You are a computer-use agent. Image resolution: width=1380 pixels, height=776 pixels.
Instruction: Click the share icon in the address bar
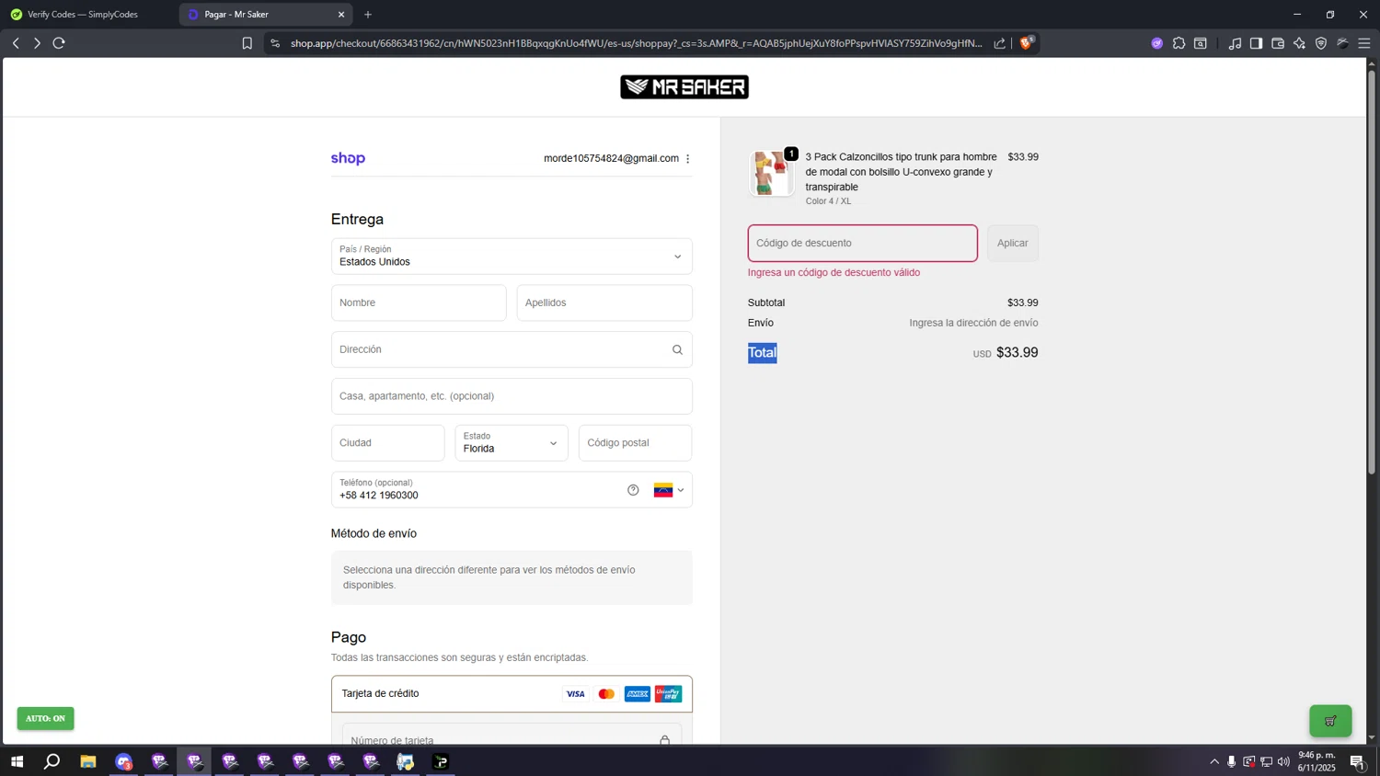pyautogui.click(x=999, y=43)
